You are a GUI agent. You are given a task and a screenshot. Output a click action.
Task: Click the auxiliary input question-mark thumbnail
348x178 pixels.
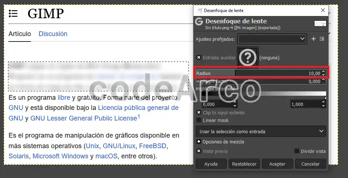pyautogui.click(x=248, y=57)
